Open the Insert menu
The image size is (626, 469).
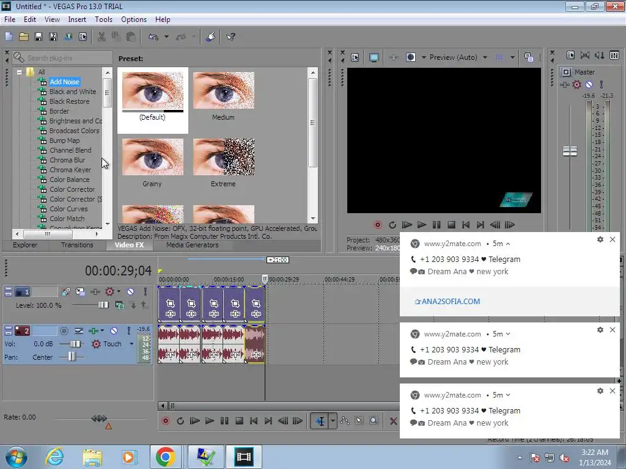point(76,20)
